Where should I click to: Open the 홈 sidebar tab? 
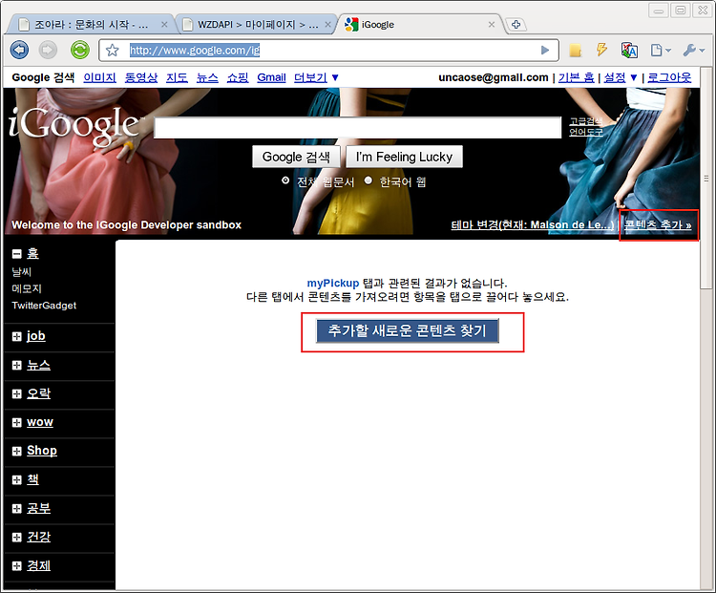point(32,253)
